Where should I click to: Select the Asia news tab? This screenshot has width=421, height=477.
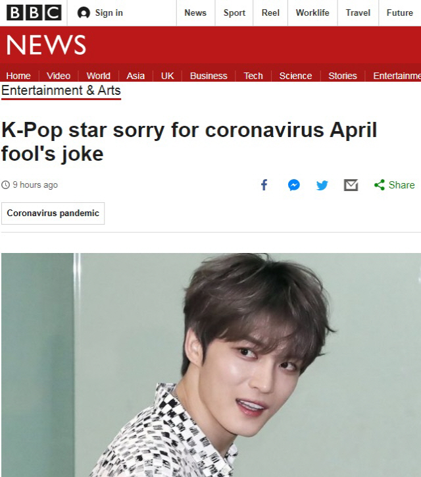[136, 76]
